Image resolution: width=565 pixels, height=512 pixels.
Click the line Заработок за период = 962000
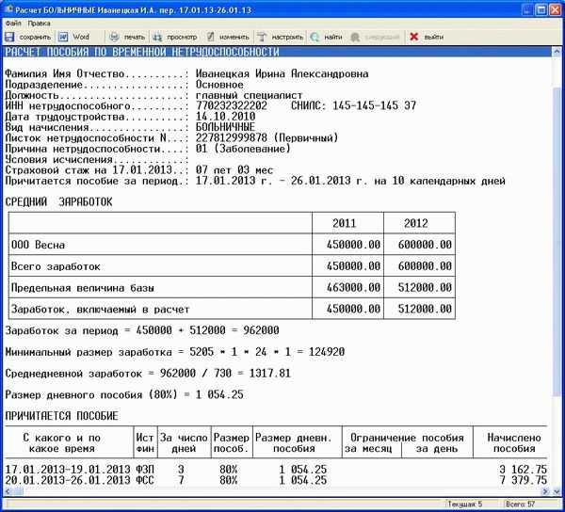142,330
